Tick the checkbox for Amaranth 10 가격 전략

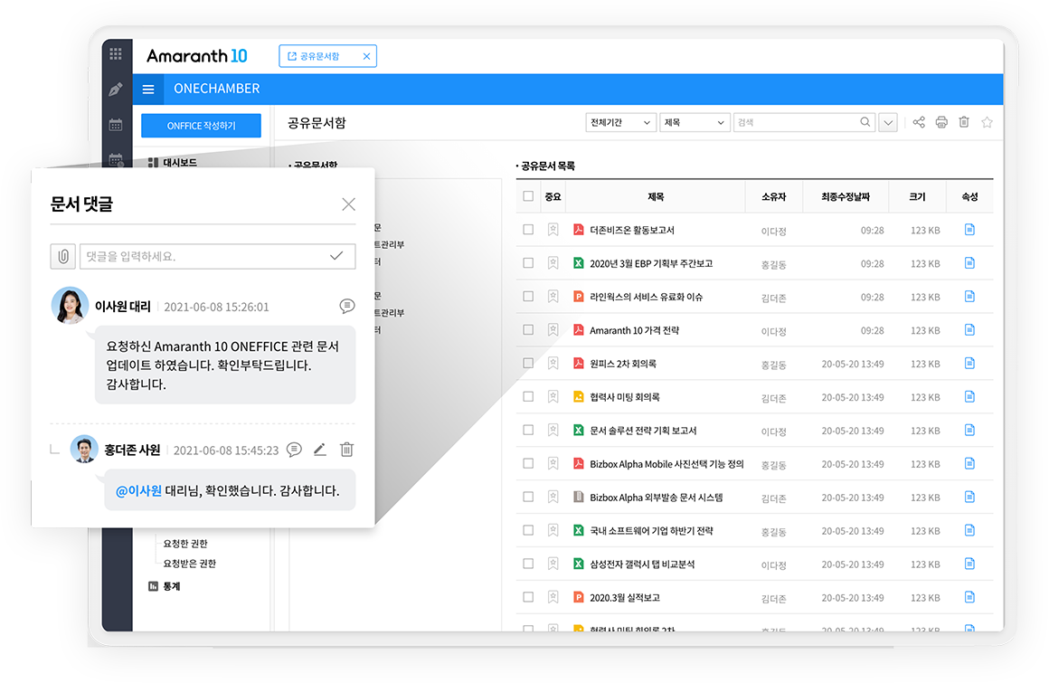coord(528,330)
